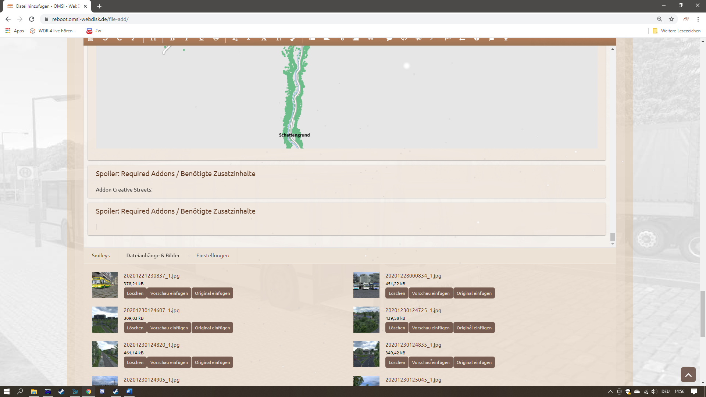This screenshot has width=706, height=397.
Task: Click the scroll-to-top arrow button
Action: (x=688, y=375)
